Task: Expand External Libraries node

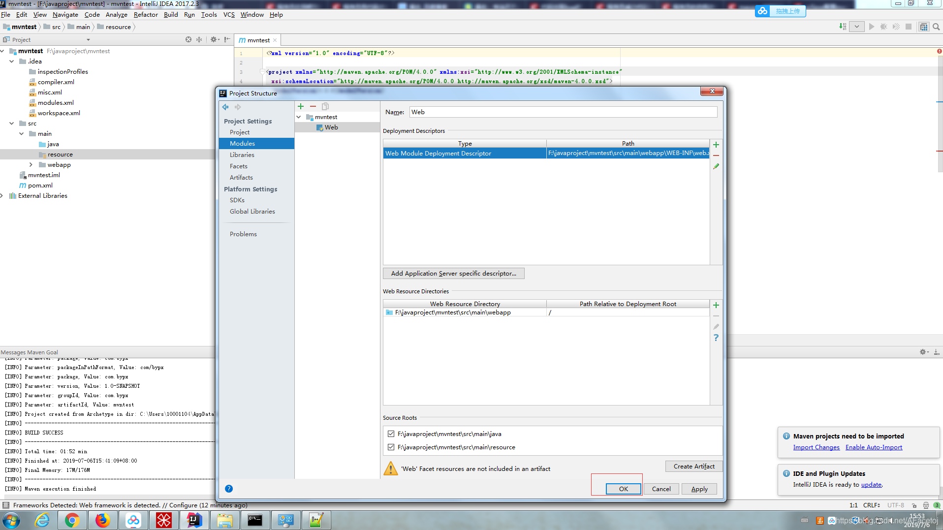Action: point(2,196)
